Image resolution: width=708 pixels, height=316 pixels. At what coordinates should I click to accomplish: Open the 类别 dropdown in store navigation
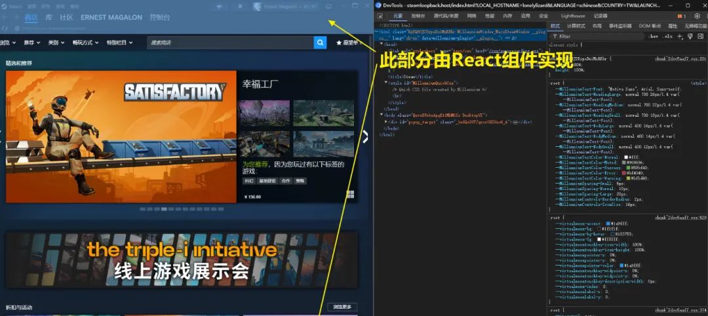[x=56, y=43]
